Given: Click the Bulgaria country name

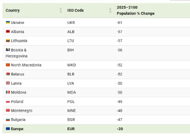Looking at the screenshot, I should pyautogui.click(x=18, y=119).
